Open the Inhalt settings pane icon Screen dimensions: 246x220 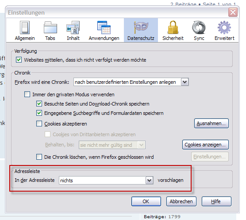(73, 27)
